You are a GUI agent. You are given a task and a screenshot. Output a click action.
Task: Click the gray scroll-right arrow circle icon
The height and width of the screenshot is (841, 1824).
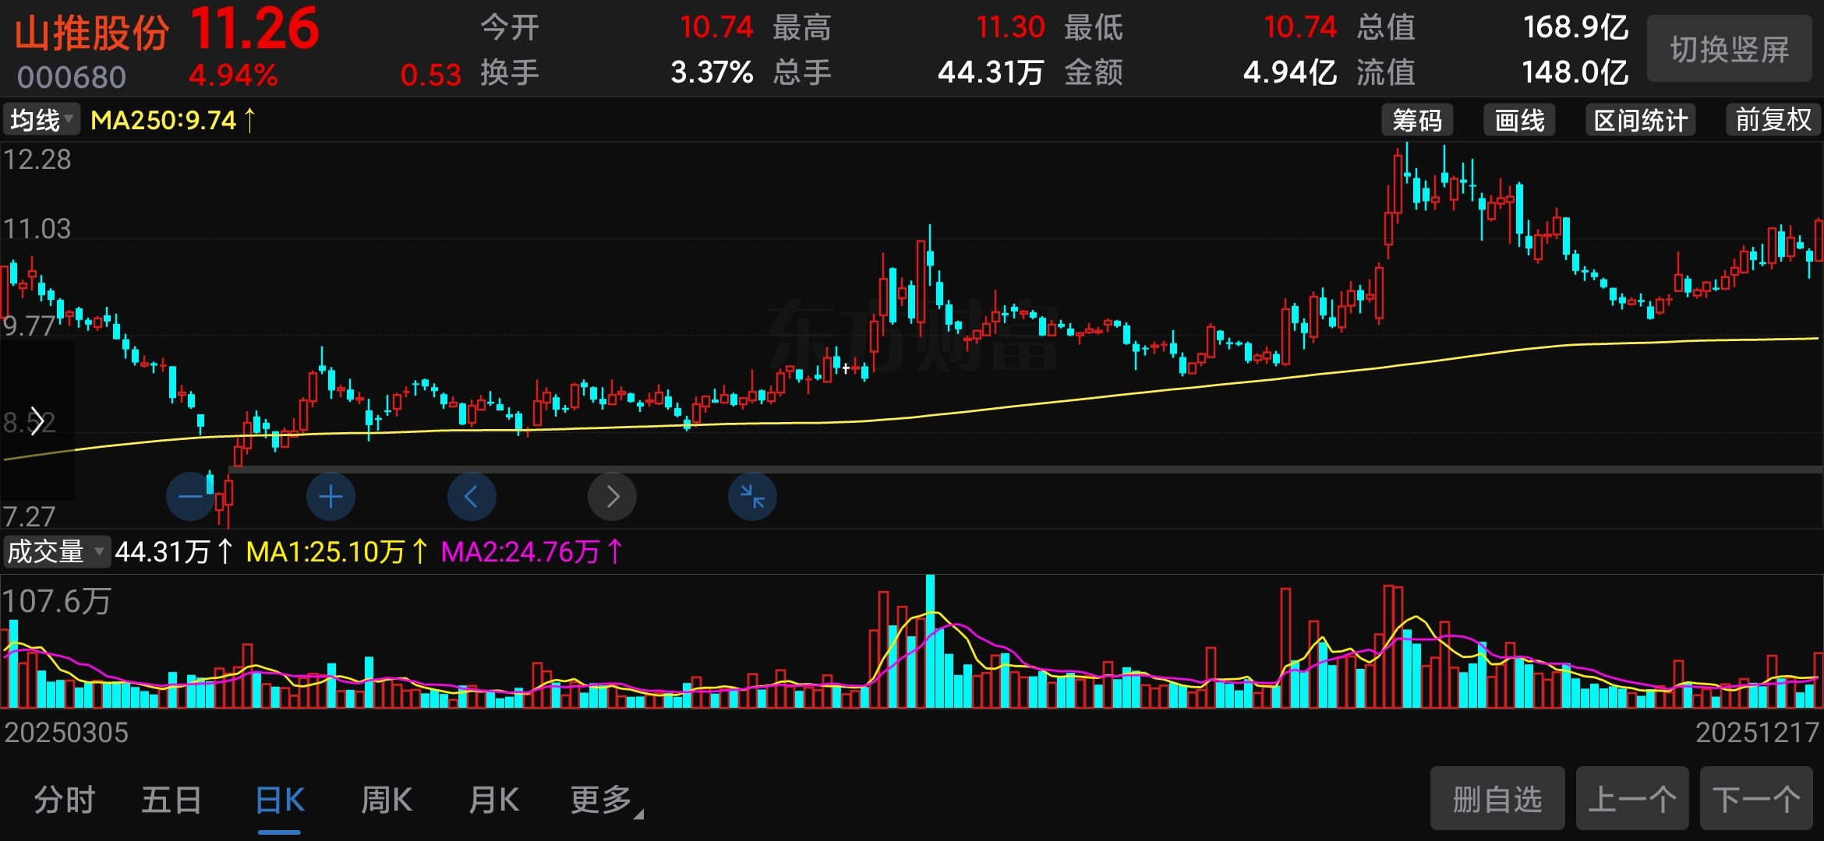click(x=612, y=497)
